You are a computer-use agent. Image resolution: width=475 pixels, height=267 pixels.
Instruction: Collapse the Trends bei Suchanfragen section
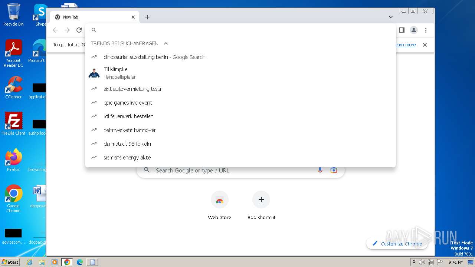click(x=166, y=43)
